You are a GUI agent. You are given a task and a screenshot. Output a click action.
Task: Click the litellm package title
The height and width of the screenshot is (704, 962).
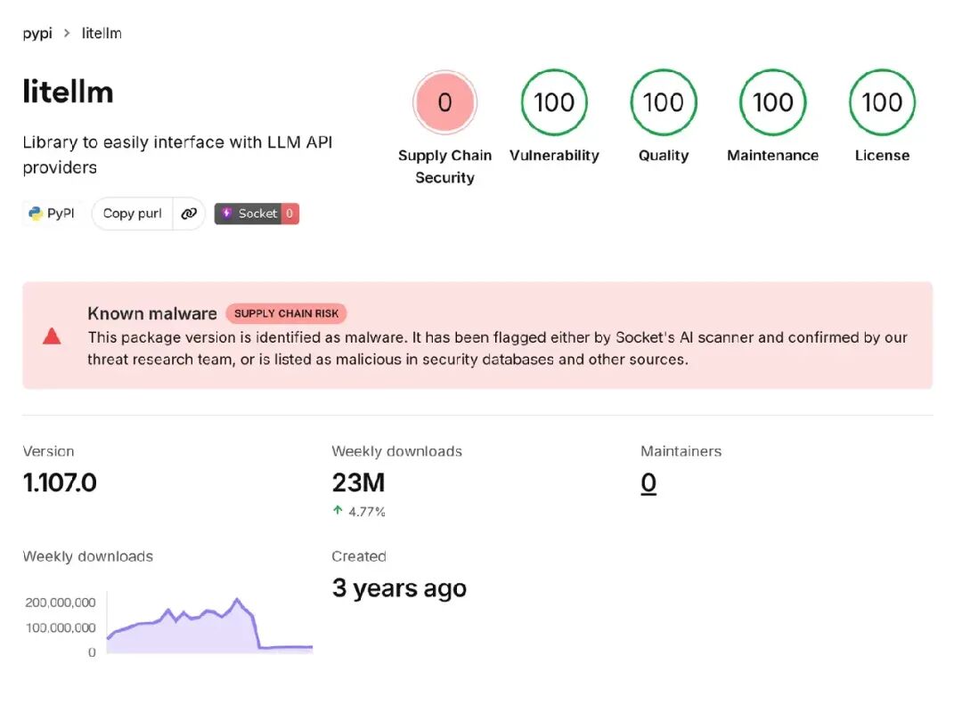tap(68, 92)
